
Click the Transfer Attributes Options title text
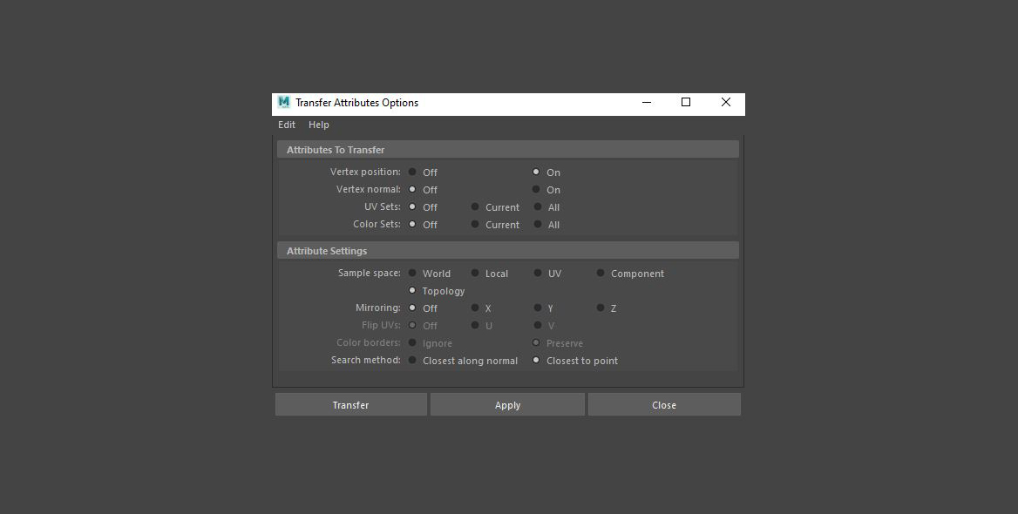click(x=356, y=103)
